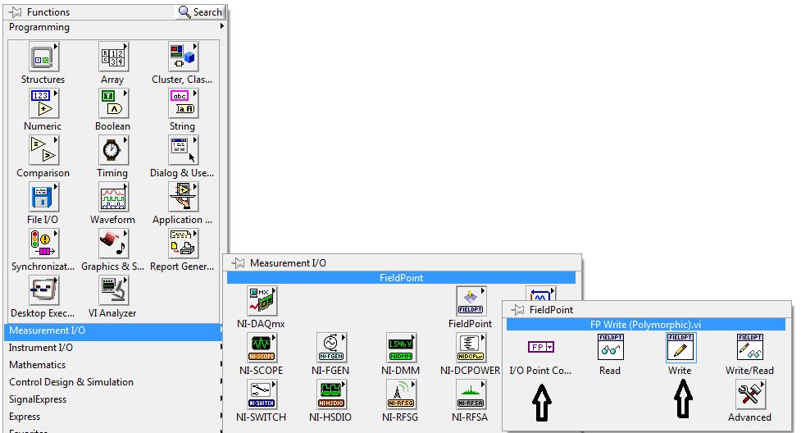Expand the SignalExpress category

point(113,399)
